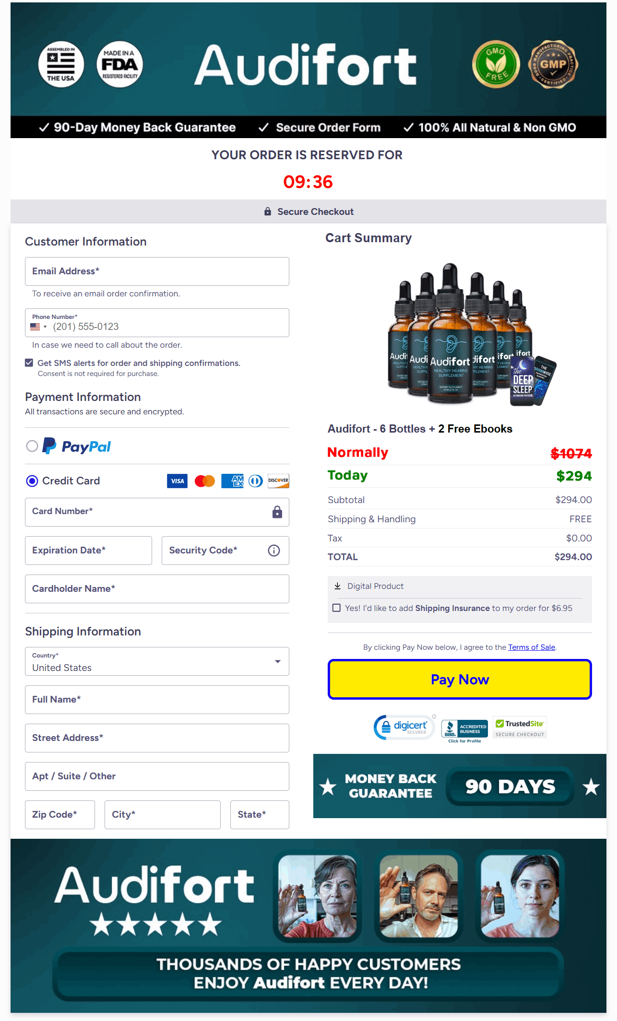
Task: Enable Shipping Insurance for $6.95
Action: pos(336,608)
